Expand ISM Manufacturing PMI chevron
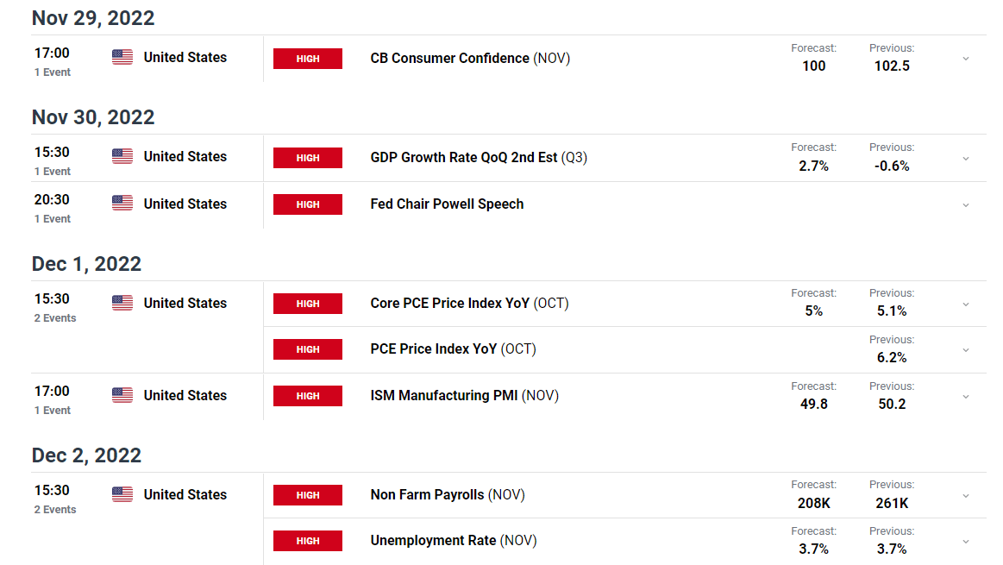 (966, 397)
